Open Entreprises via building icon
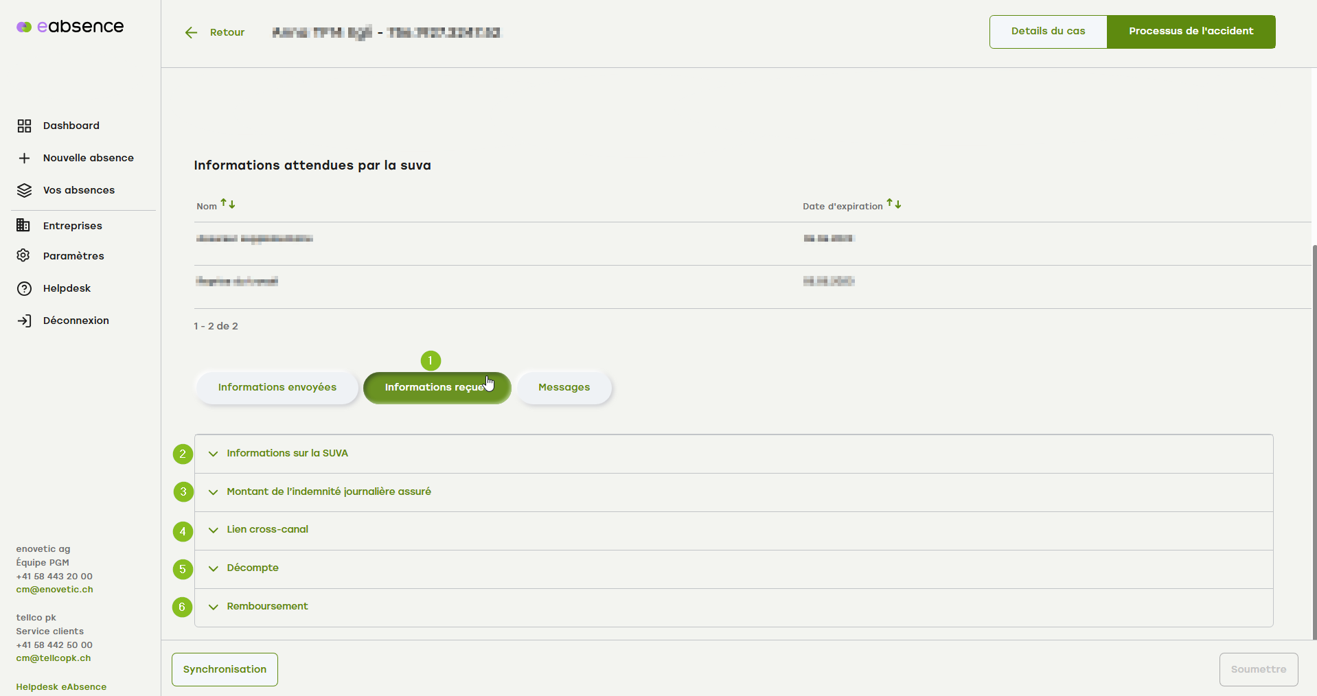1317x696 pixels. (23, 225)
